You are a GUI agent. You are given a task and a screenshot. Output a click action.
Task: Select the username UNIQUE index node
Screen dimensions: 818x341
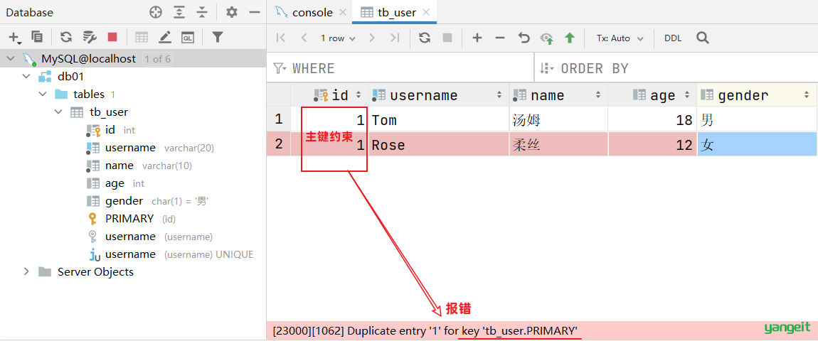coord(170,254)
